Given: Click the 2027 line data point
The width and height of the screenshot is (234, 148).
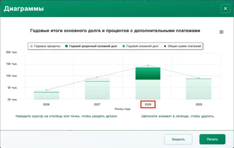Looking at the screenshot, I should 97,77.
